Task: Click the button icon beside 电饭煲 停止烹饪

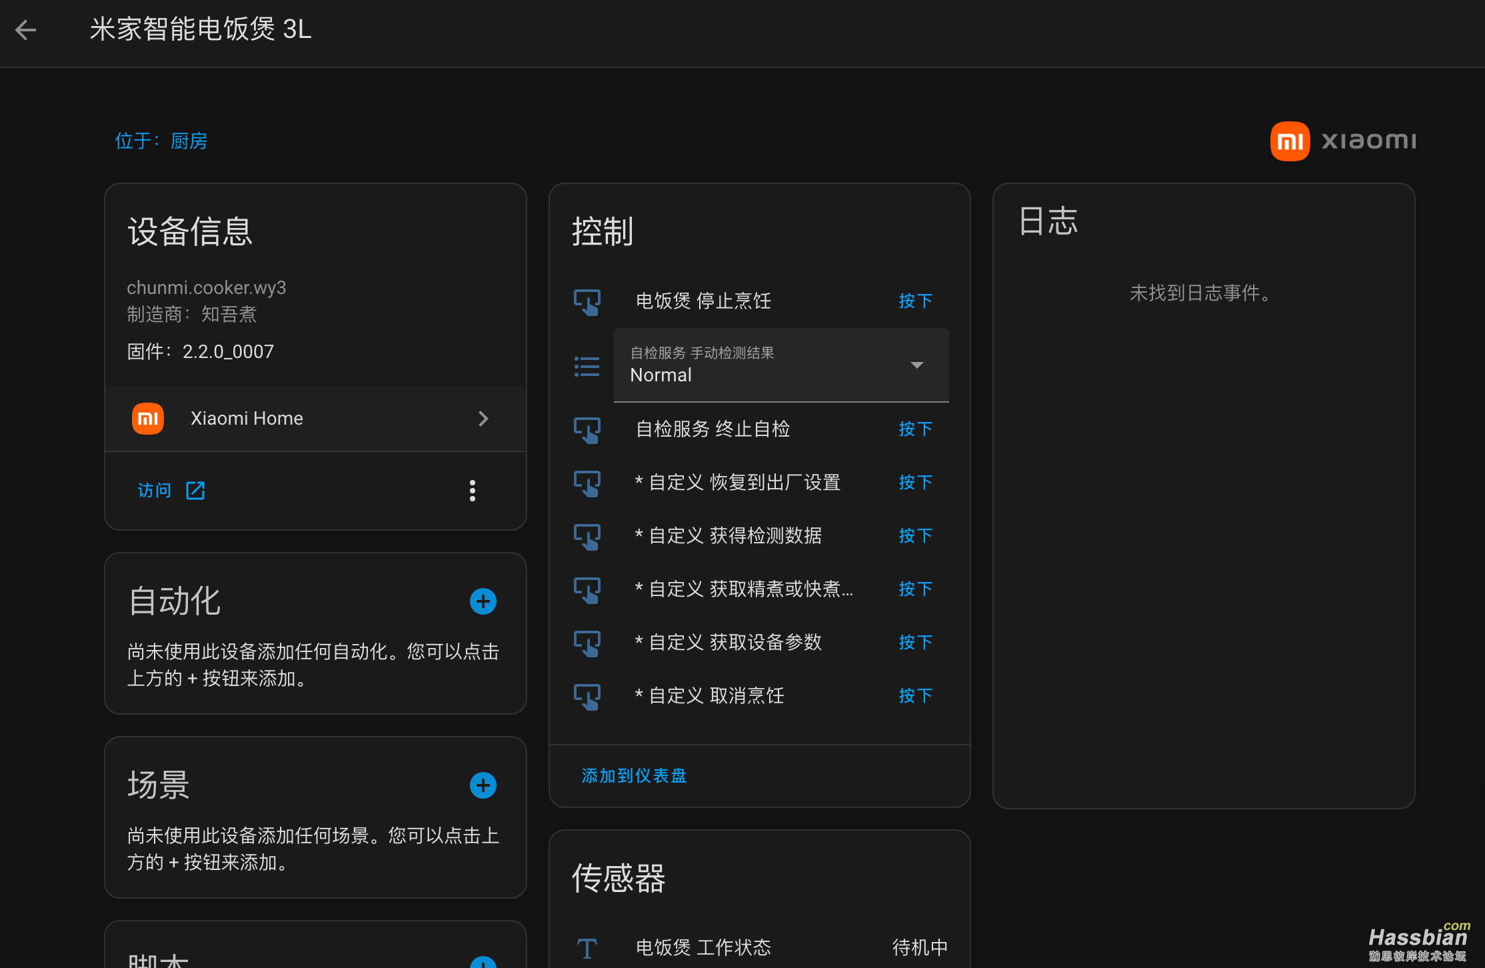Action: tap(587, 301)
